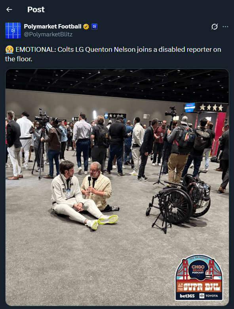Click the Toyota sponsor logo in watermark

click(209, 296)
